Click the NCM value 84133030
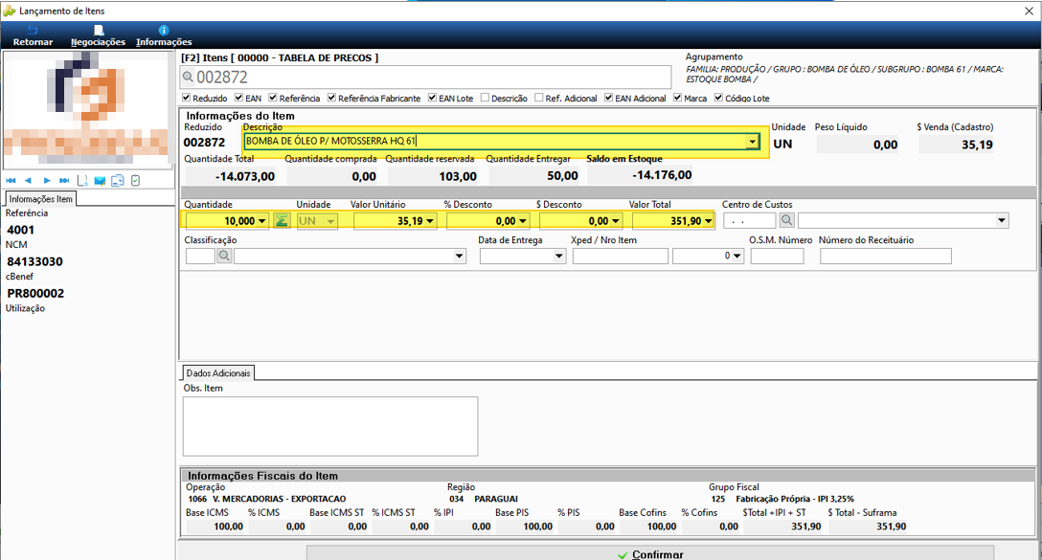The width and height of the screenshot is (1042, 560). [x=34, y=261]
